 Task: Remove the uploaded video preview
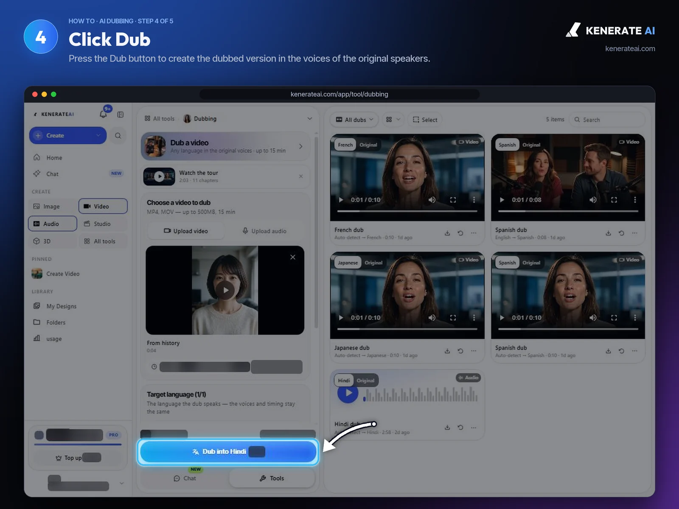pos(293,257)
